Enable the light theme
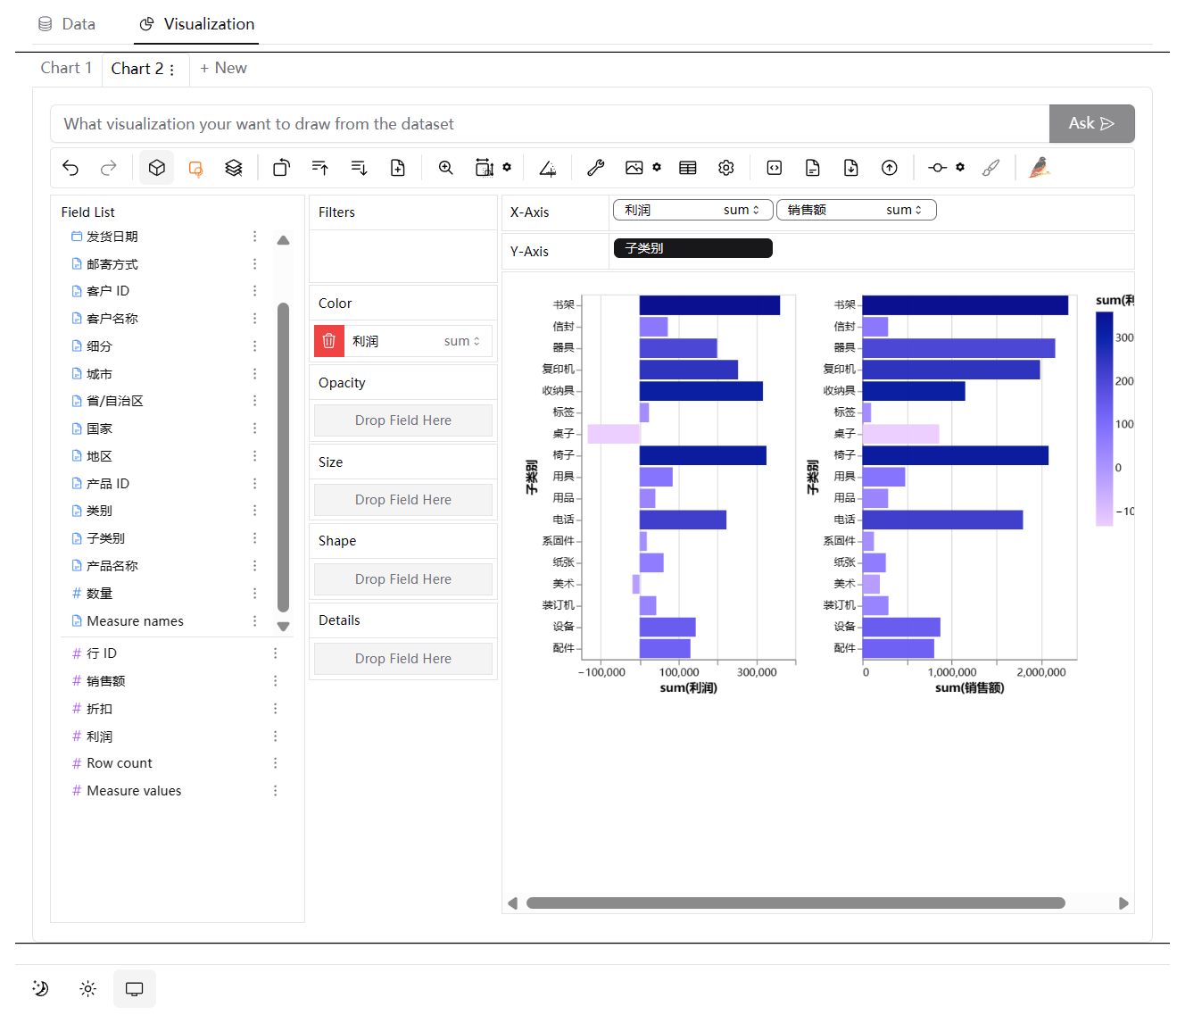Image resolution: width=1177 pixels, height=1015 pixels. pos(87,987)
